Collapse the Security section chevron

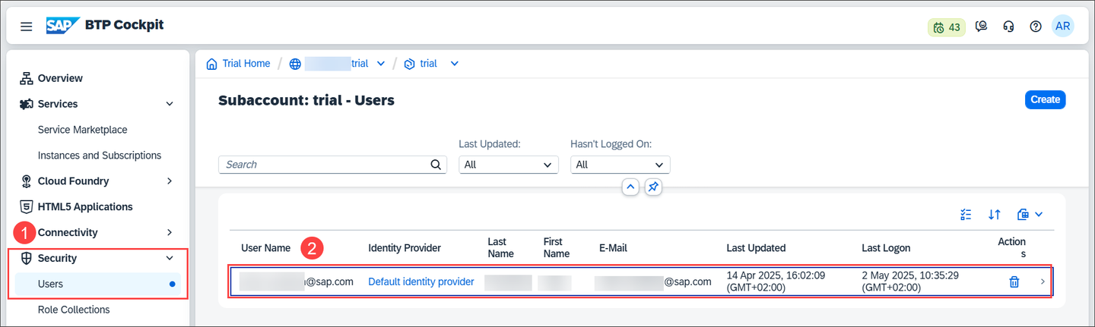point(170,258)
